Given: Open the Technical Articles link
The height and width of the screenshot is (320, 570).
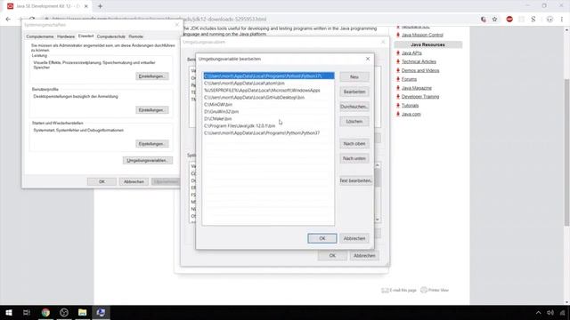Looking at the screenshot, I should pos(419,61).
